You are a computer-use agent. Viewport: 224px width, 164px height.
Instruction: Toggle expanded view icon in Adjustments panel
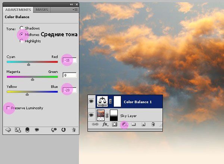click(x=18, y=130)
